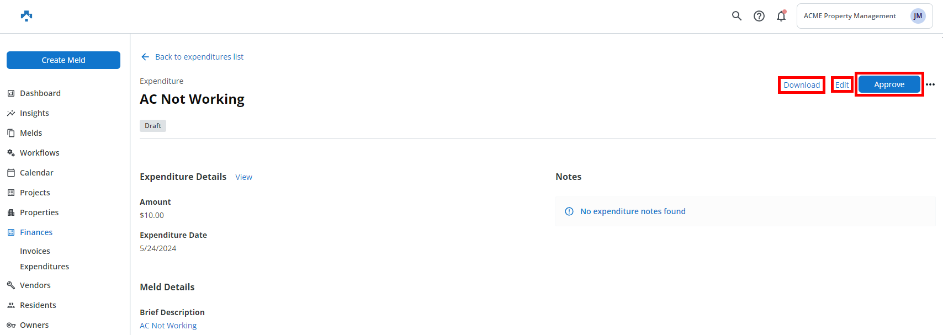The height and width of the screenshot is (335, 943).
Task: Click the Edit link
Action: (842, 85)
